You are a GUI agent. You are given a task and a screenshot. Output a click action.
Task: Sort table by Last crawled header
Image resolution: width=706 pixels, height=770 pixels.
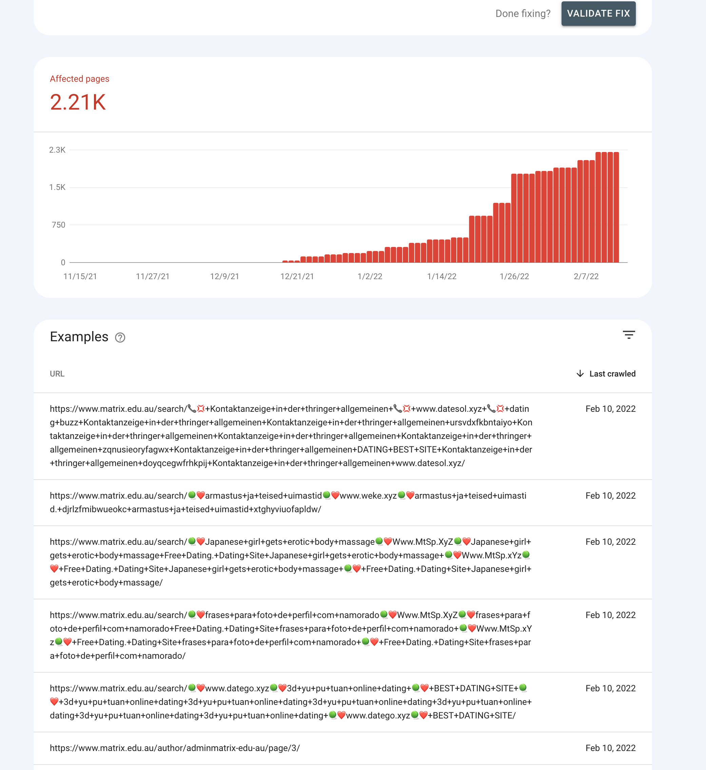tap(612, 374)
